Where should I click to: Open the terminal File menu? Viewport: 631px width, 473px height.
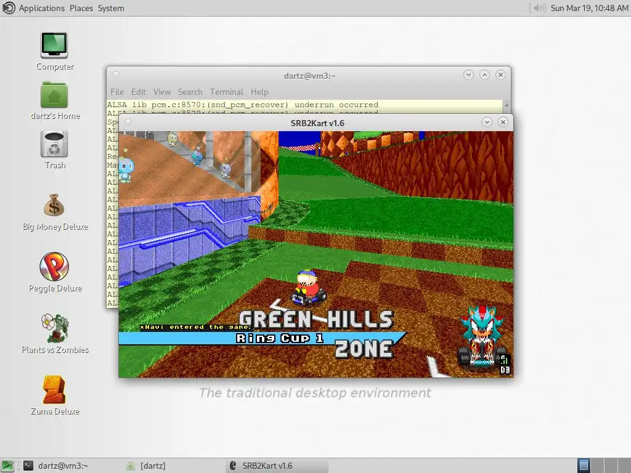(x=117, y=92)
